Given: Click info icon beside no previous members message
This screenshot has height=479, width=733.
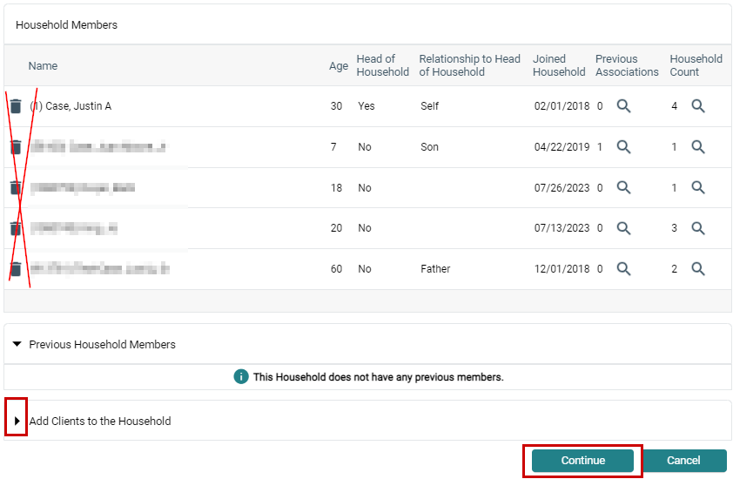Looking at the screenshot, I should tap(241, 376).
